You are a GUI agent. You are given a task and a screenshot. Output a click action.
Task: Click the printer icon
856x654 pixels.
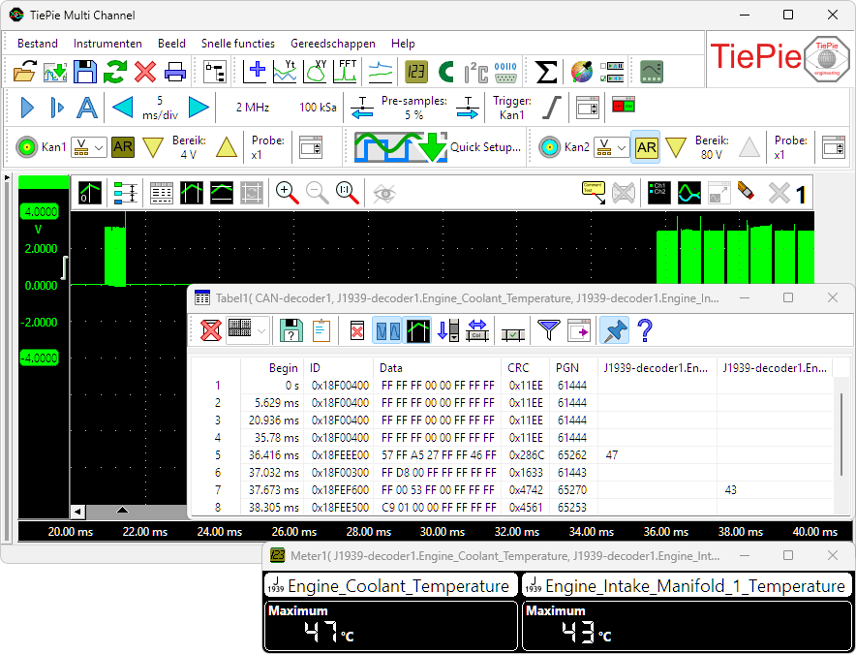pos(175,72)
